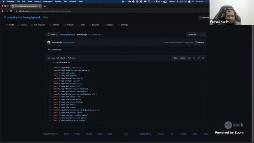View commit History for script.mjs
This screenshot has height=143, width=254.
tap(199, 43)
